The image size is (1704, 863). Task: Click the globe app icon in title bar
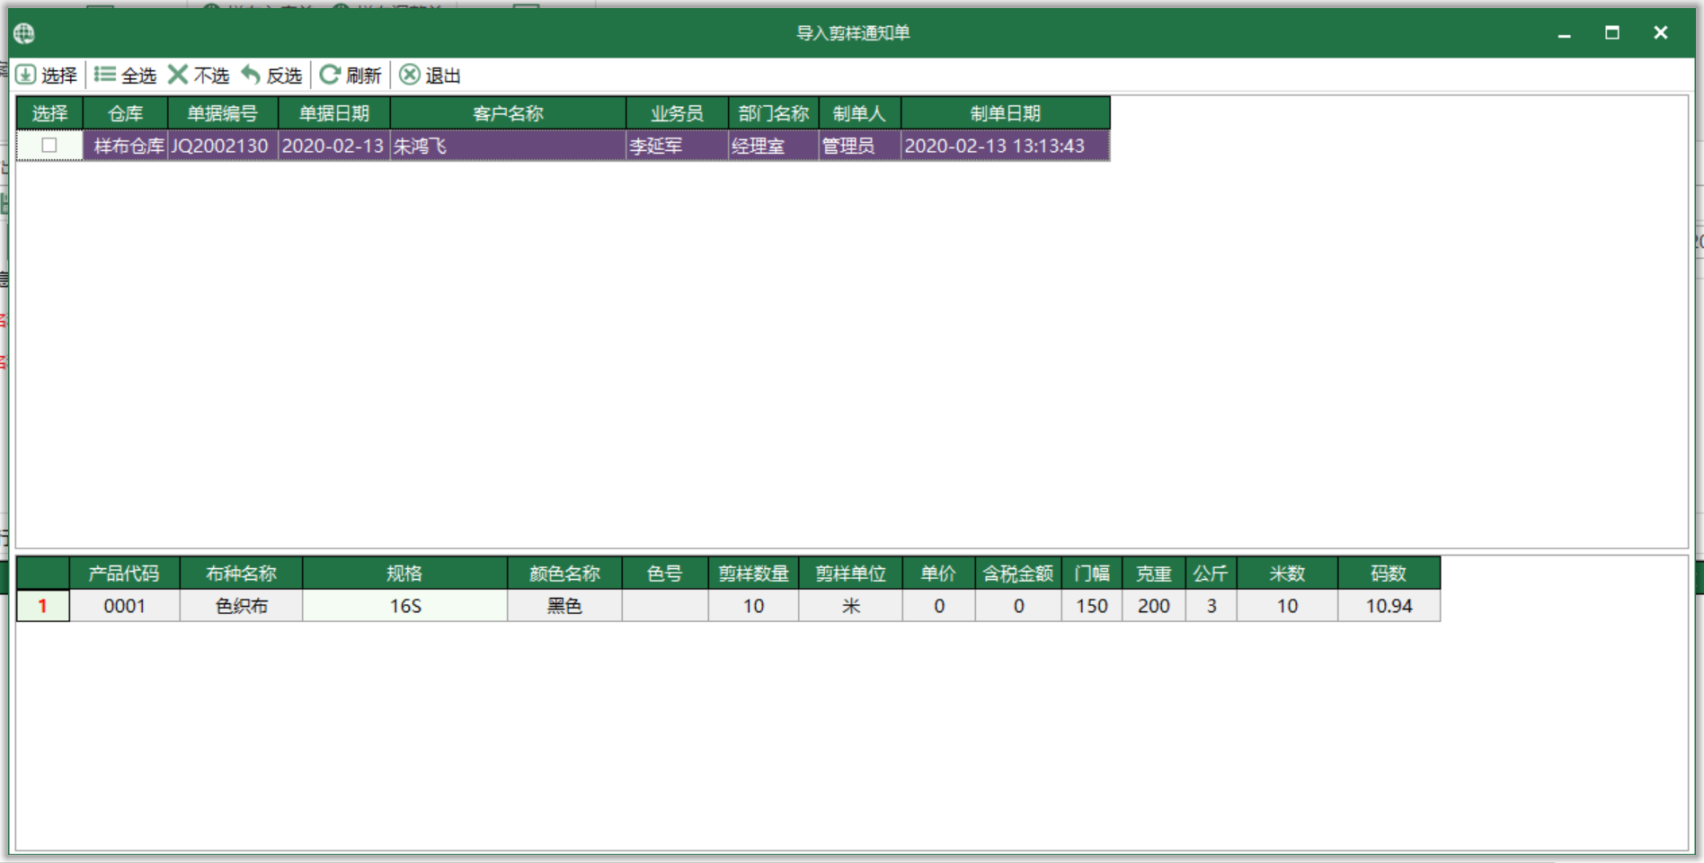(x=24, y=33)
